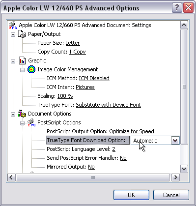Click the PostScript Options printer icon
196x206 pixels.
[x=31, y=122]
